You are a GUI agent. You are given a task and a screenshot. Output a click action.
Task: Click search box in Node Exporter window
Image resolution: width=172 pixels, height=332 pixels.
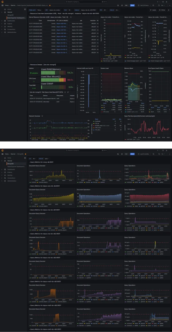tap(86, 2)
